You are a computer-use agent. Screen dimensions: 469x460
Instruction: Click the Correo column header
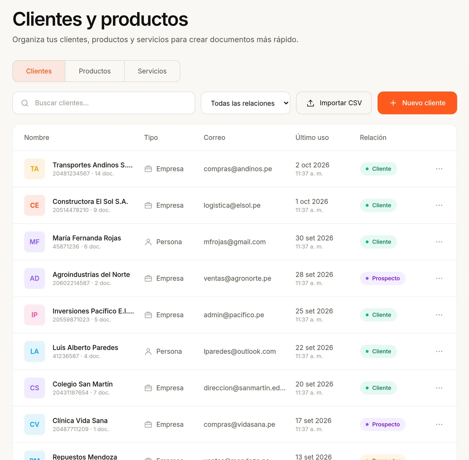coord(214,137)
